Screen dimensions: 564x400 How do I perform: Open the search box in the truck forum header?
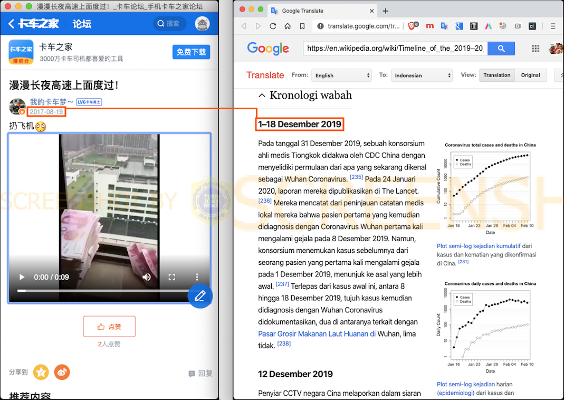pos(169,24)
